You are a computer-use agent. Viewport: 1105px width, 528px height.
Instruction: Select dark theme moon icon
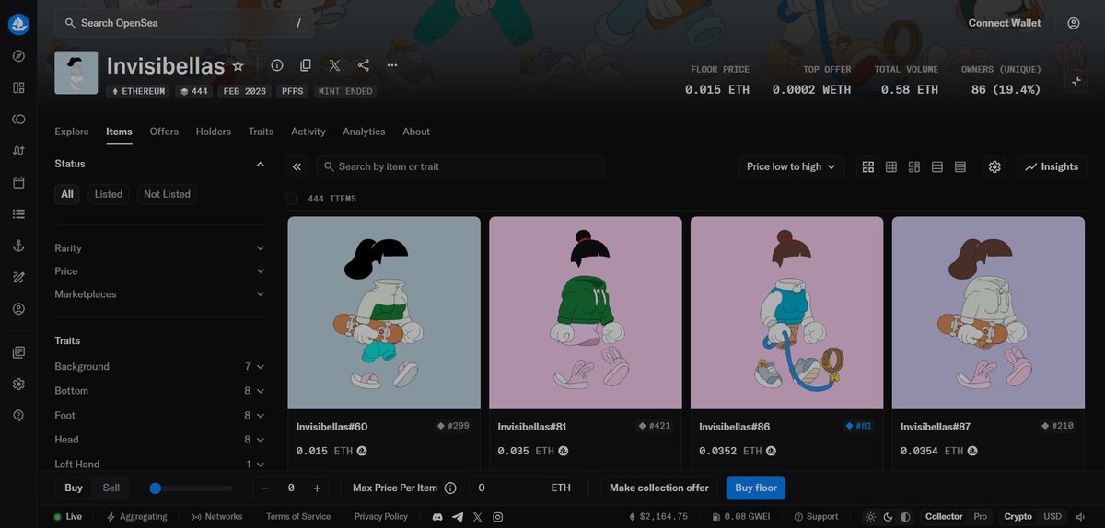888,517
